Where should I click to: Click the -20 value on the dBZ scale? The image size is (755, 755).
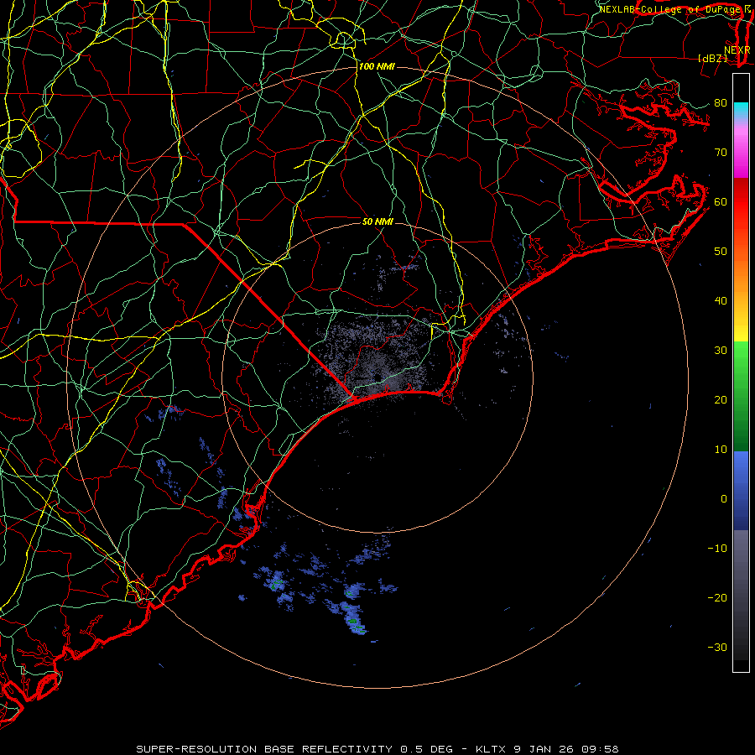point(717,597)
